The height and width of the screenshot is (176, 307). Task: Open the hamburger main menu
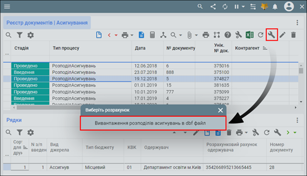pyautogui.click(x=7, y=7)
